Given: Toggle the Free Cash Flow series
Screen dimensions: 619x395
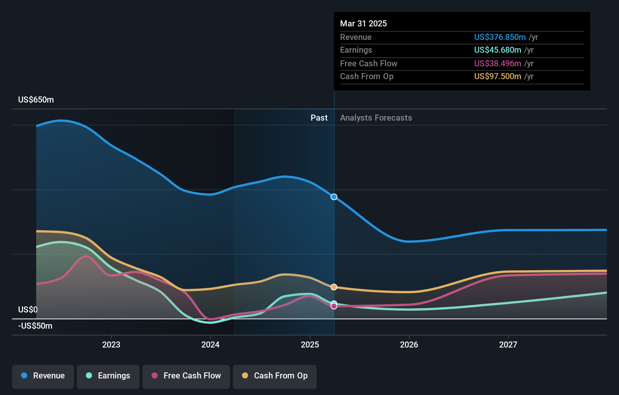Looking at the screenshot, I should point(186,377).
